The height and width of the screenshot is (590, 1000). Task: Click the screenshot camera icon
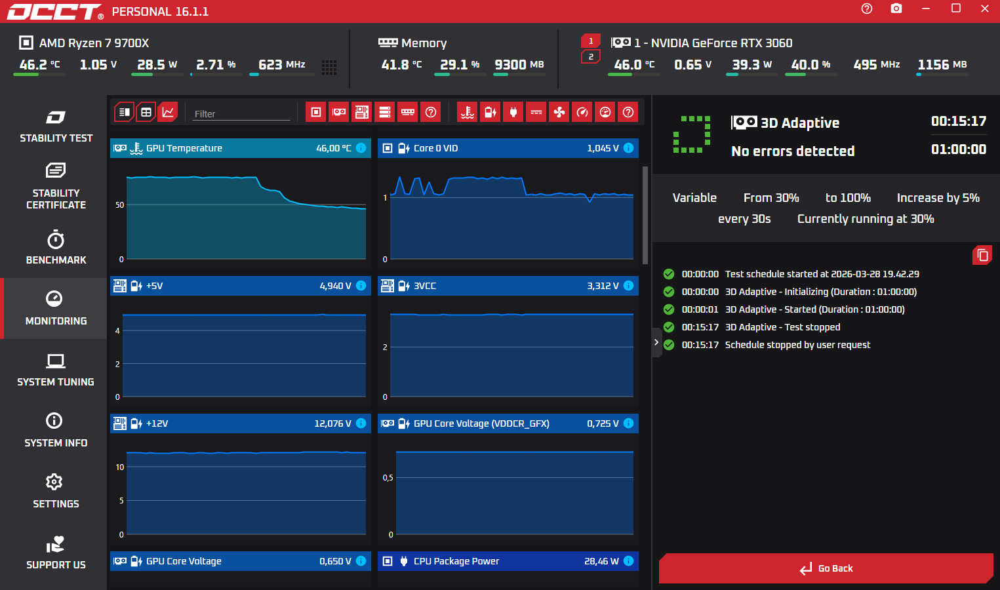pyautogui.click(x=896, y=9)
